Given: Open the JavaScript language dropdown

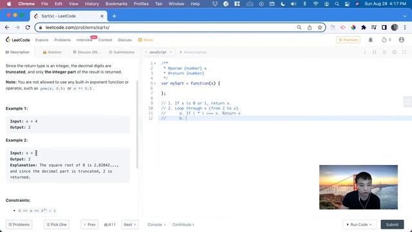Looking at the screenshot, I should (159, 52).
